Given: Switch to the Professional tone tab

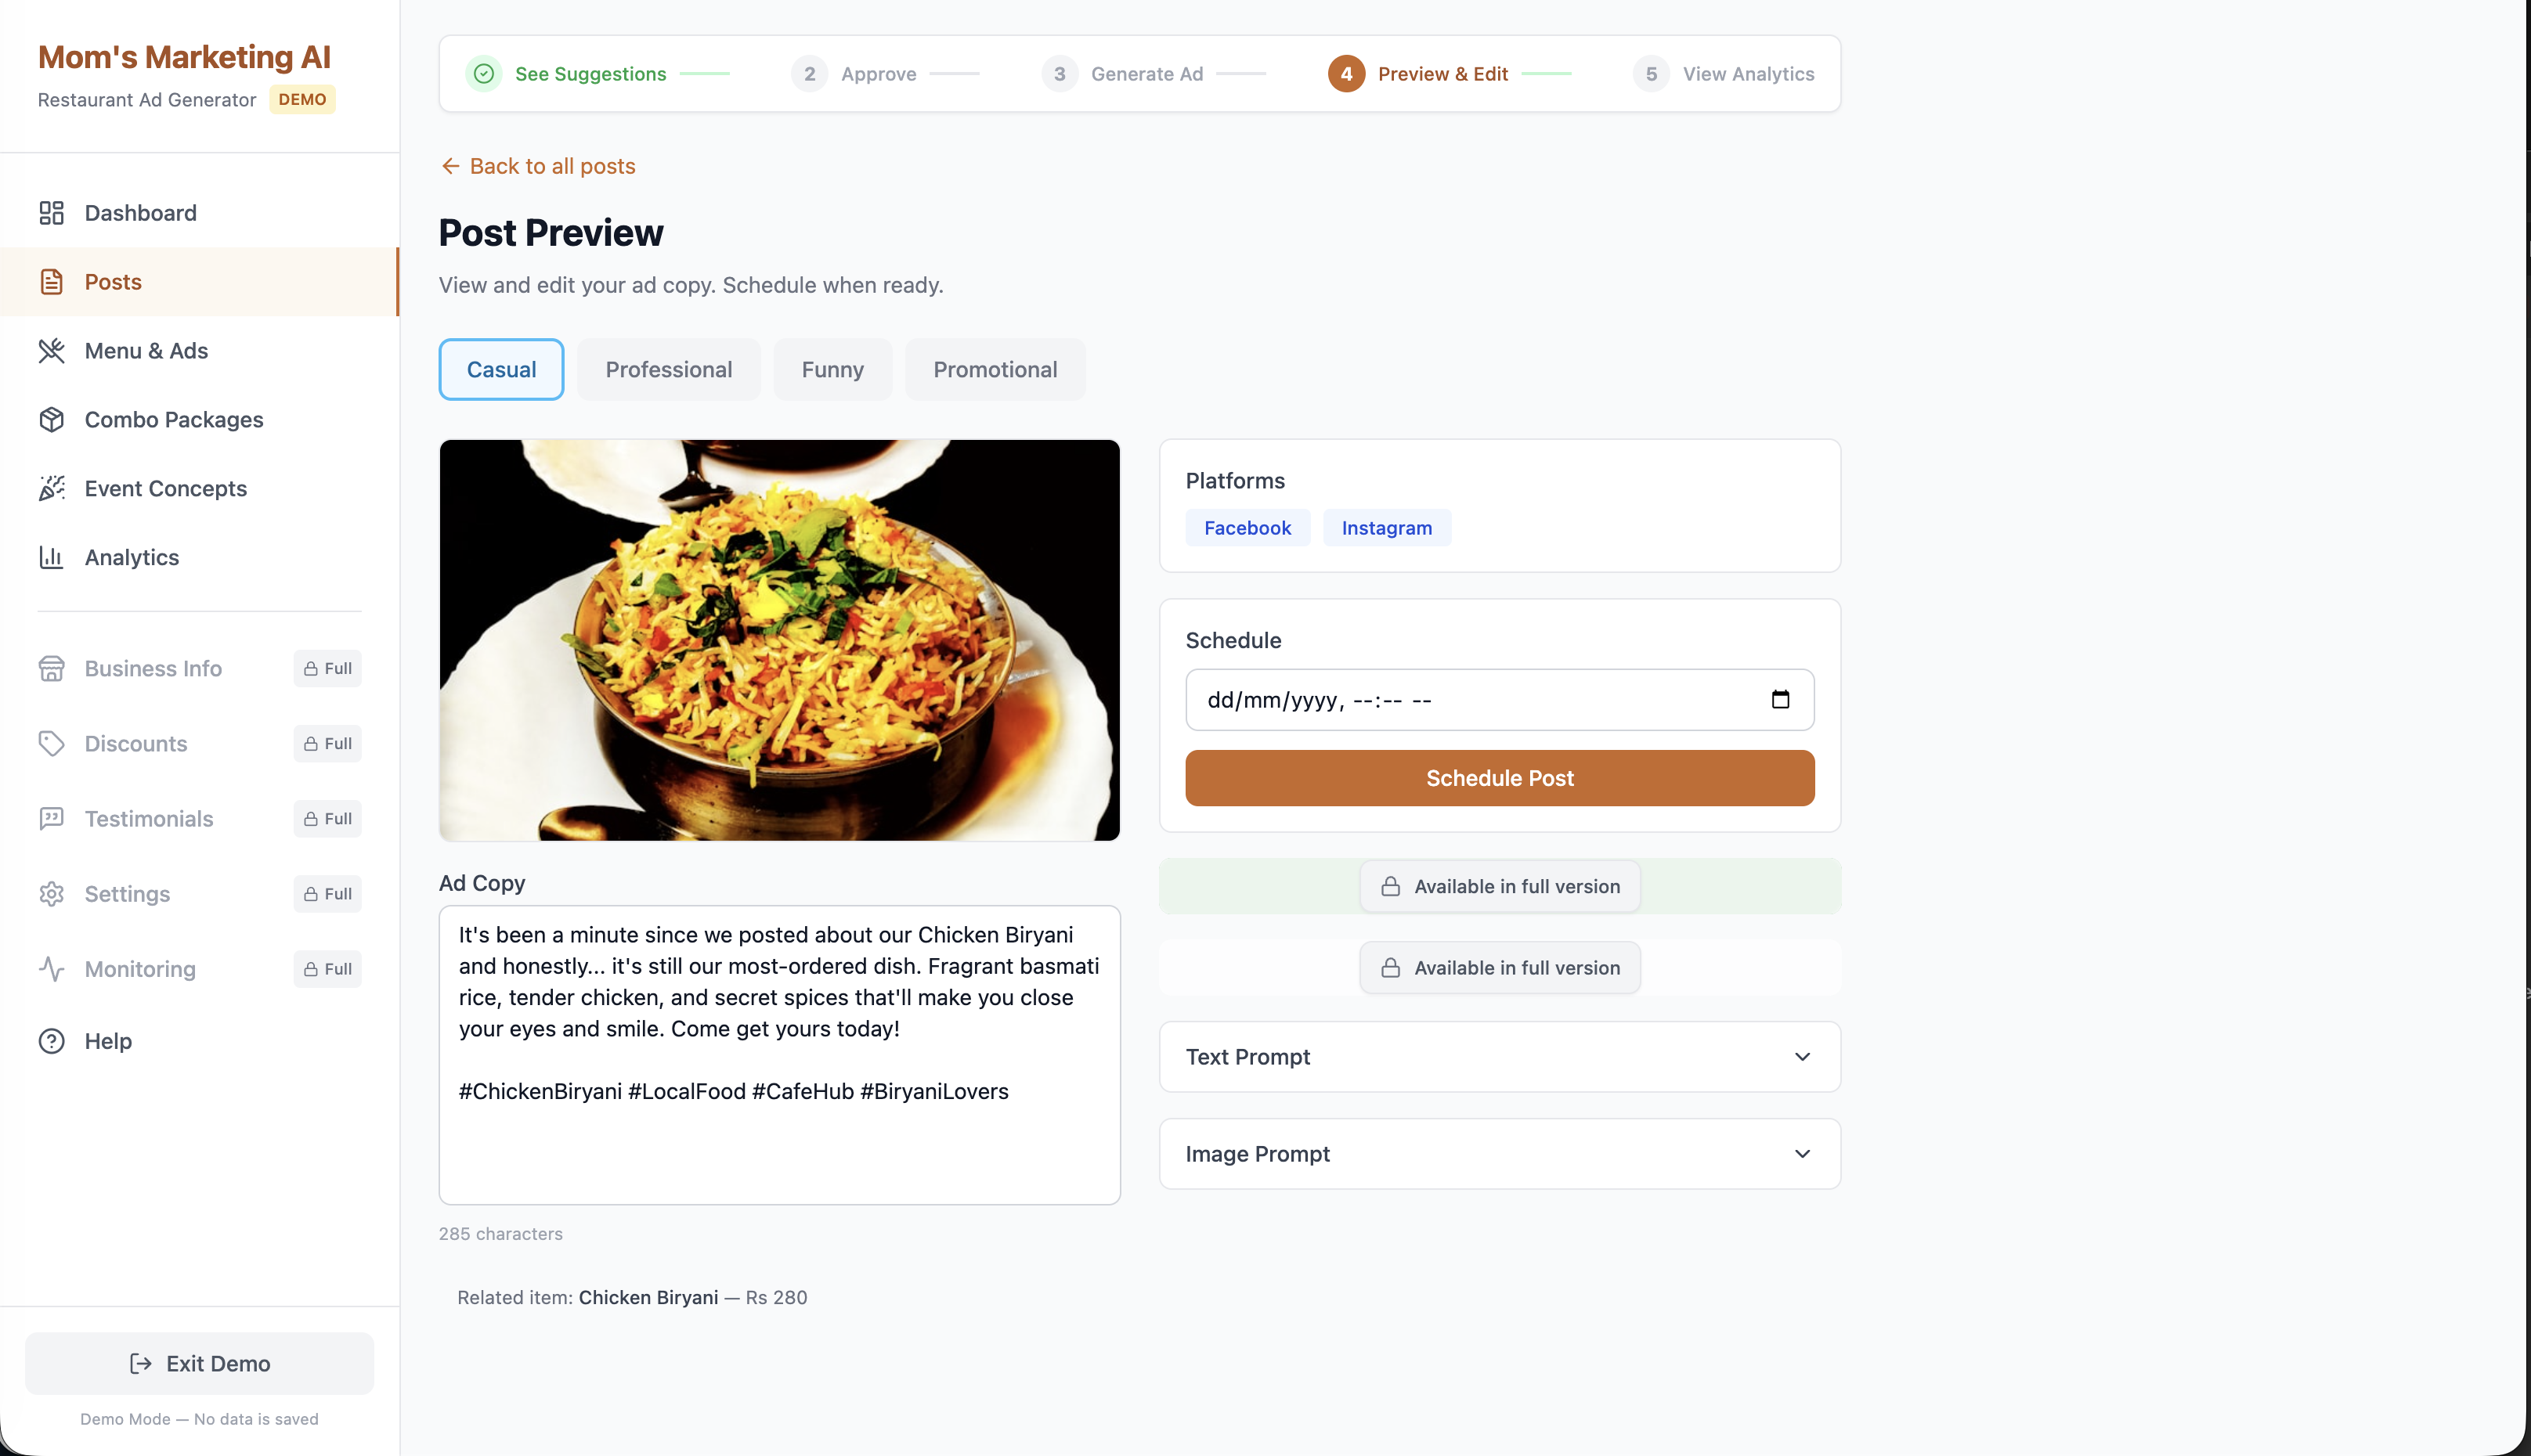Looking at the screenshot, I should 668,369.
